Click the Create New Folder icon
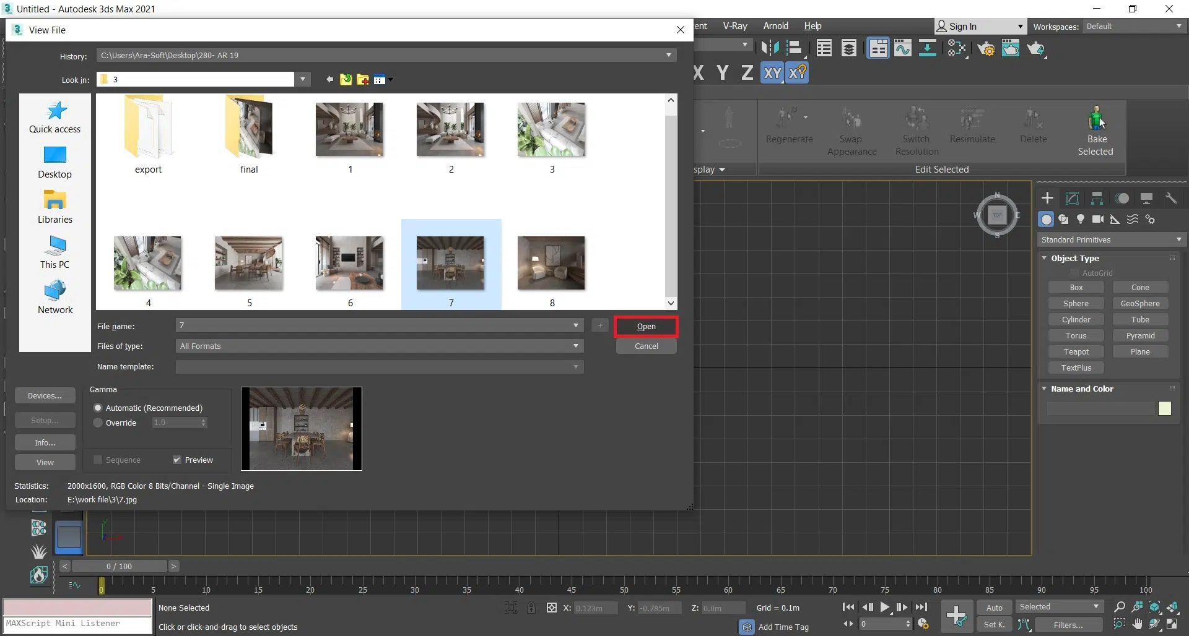This screenshot has width=1189, height=636. (363, 79)
